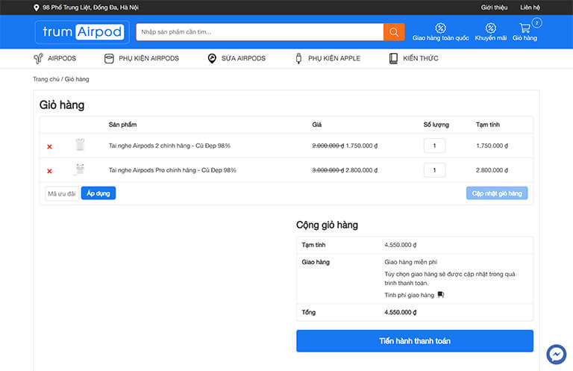The image size is (573, 371).
Task: Click Tiến hành thanh toán checkout button
Action: [414, 341]
